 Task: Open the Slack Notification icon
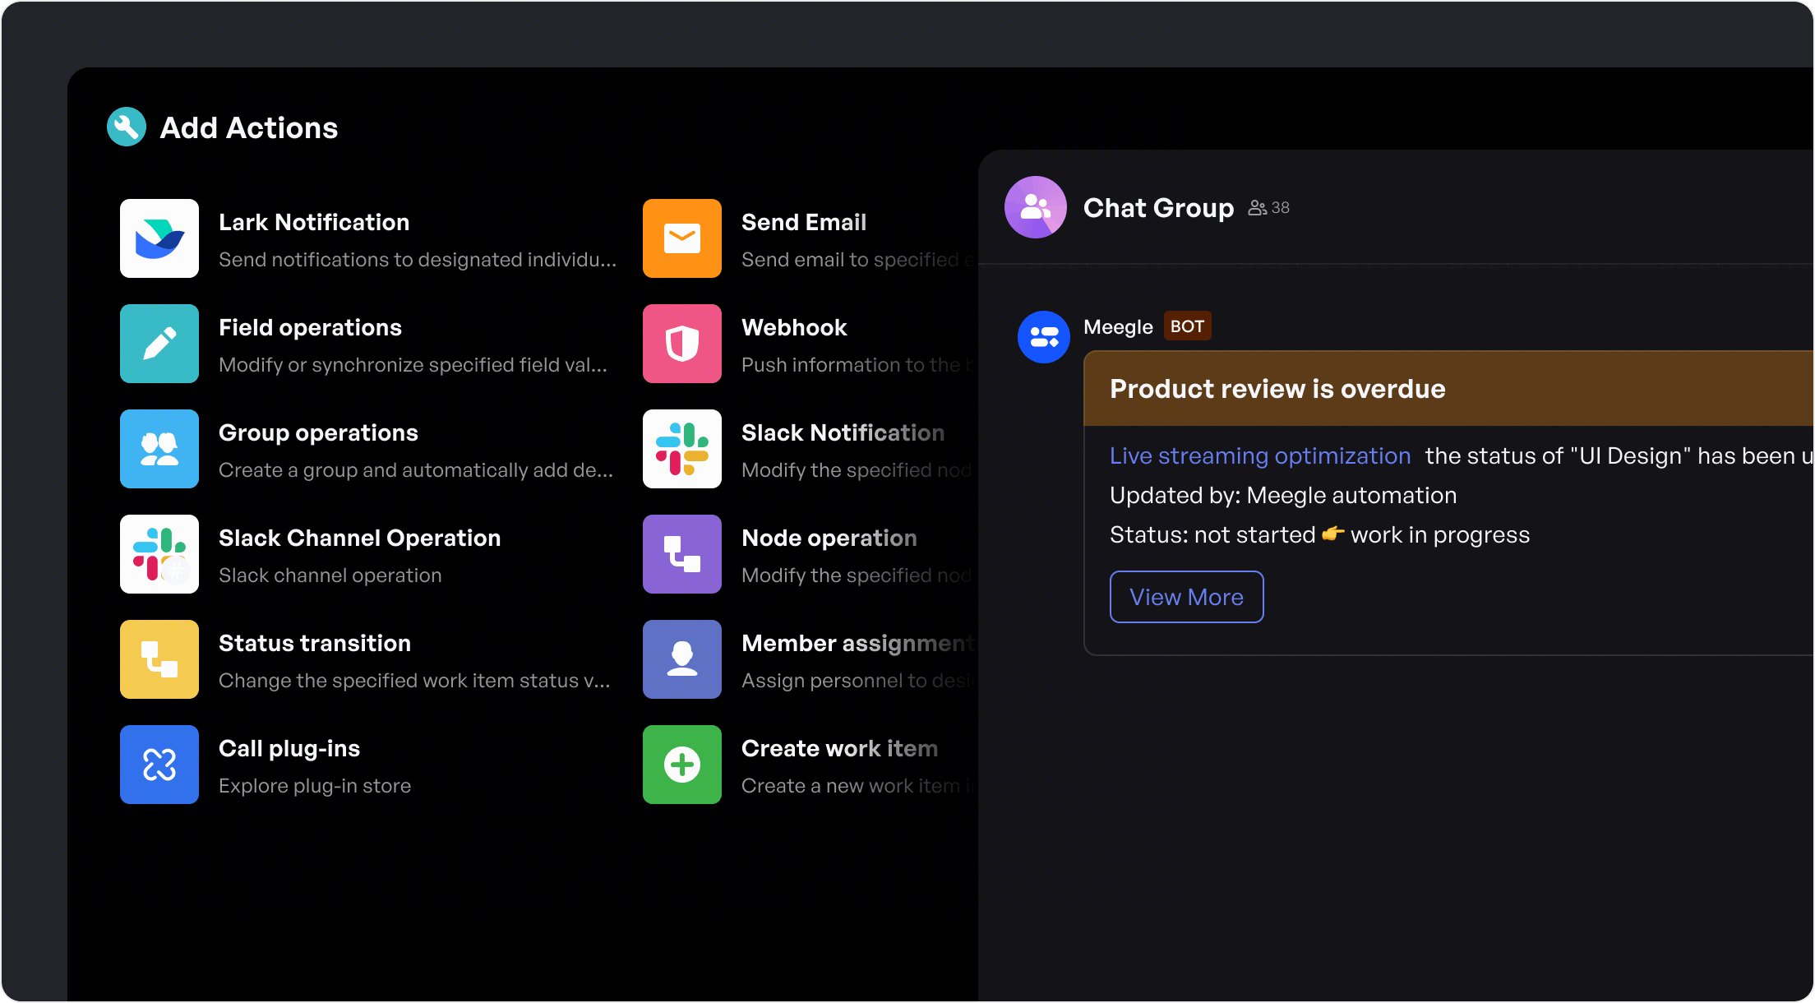[x=682, y=449]
